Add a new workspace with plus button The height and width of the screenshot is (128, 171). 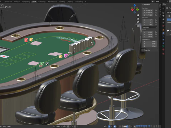(x=85, y=2)
